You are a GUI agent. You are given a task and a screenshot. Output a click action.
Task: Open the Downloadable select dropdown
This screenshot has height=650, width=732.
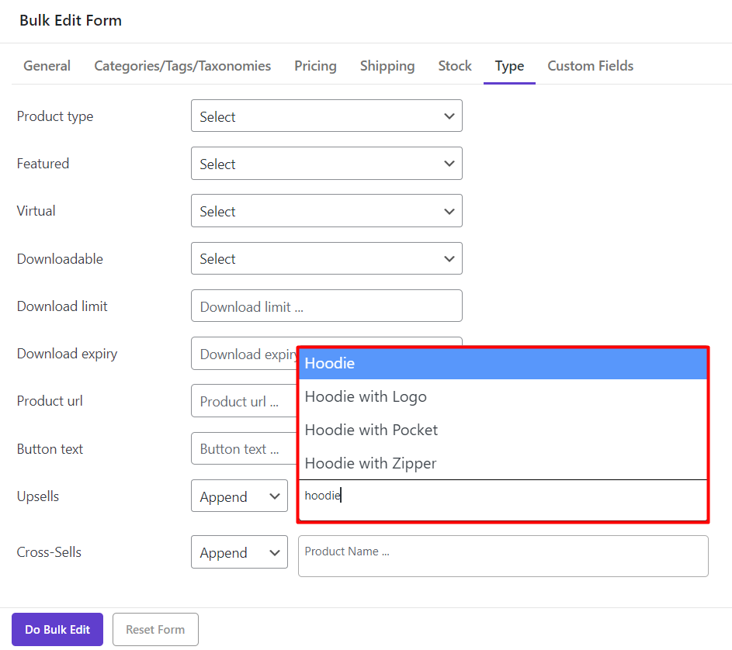(326, 258)
